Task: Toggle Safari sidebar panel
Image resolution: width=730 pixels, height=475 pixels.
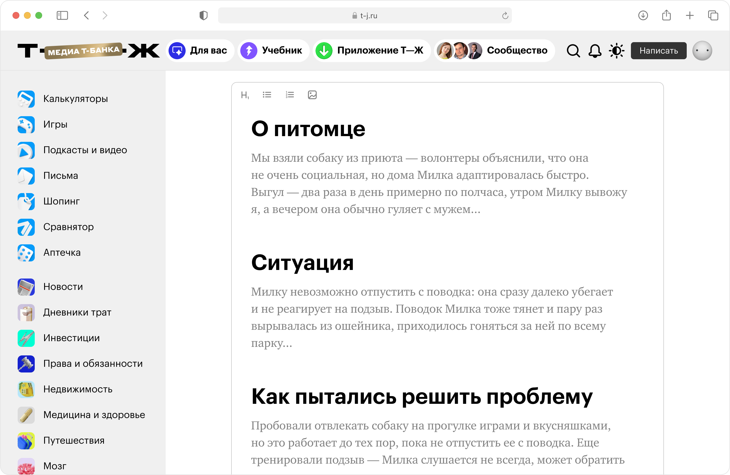Action: pos(62,15)
